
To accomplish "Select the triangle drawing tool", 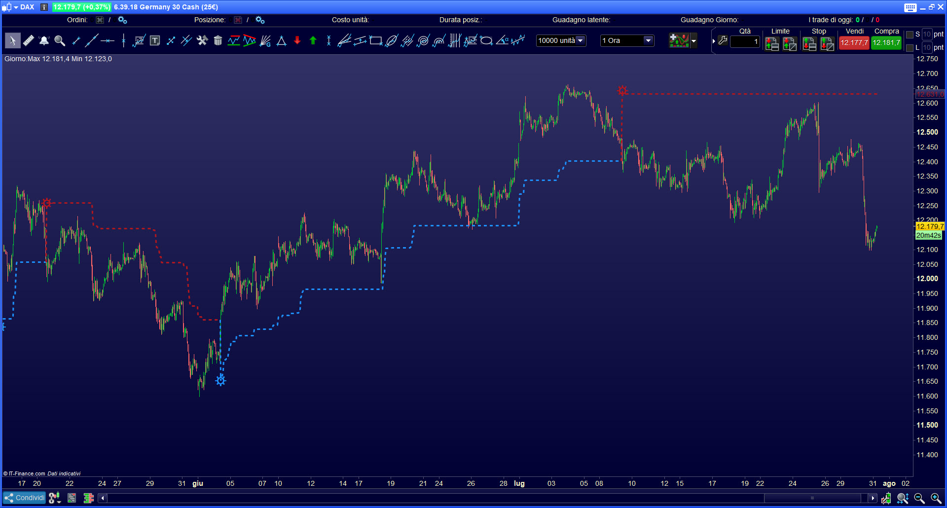I will pyautogui.click(x=281, y=40).
